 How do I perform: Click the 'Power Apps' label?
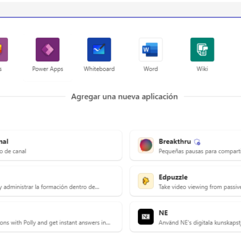48,69
